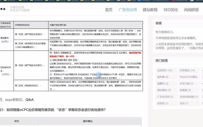Open the 代码 (1) tag
The height and width of the screenshot is (127, 203).
[184, 103]
